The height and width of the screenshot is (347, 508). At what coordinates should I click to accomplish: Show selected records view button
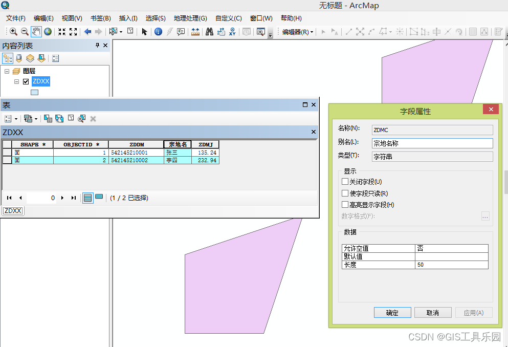coord(99,197)
